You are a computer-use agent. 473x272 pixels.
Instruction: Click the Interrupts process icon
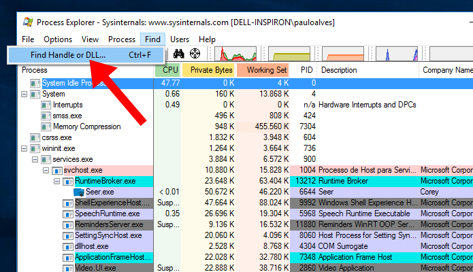click(46, 105)
